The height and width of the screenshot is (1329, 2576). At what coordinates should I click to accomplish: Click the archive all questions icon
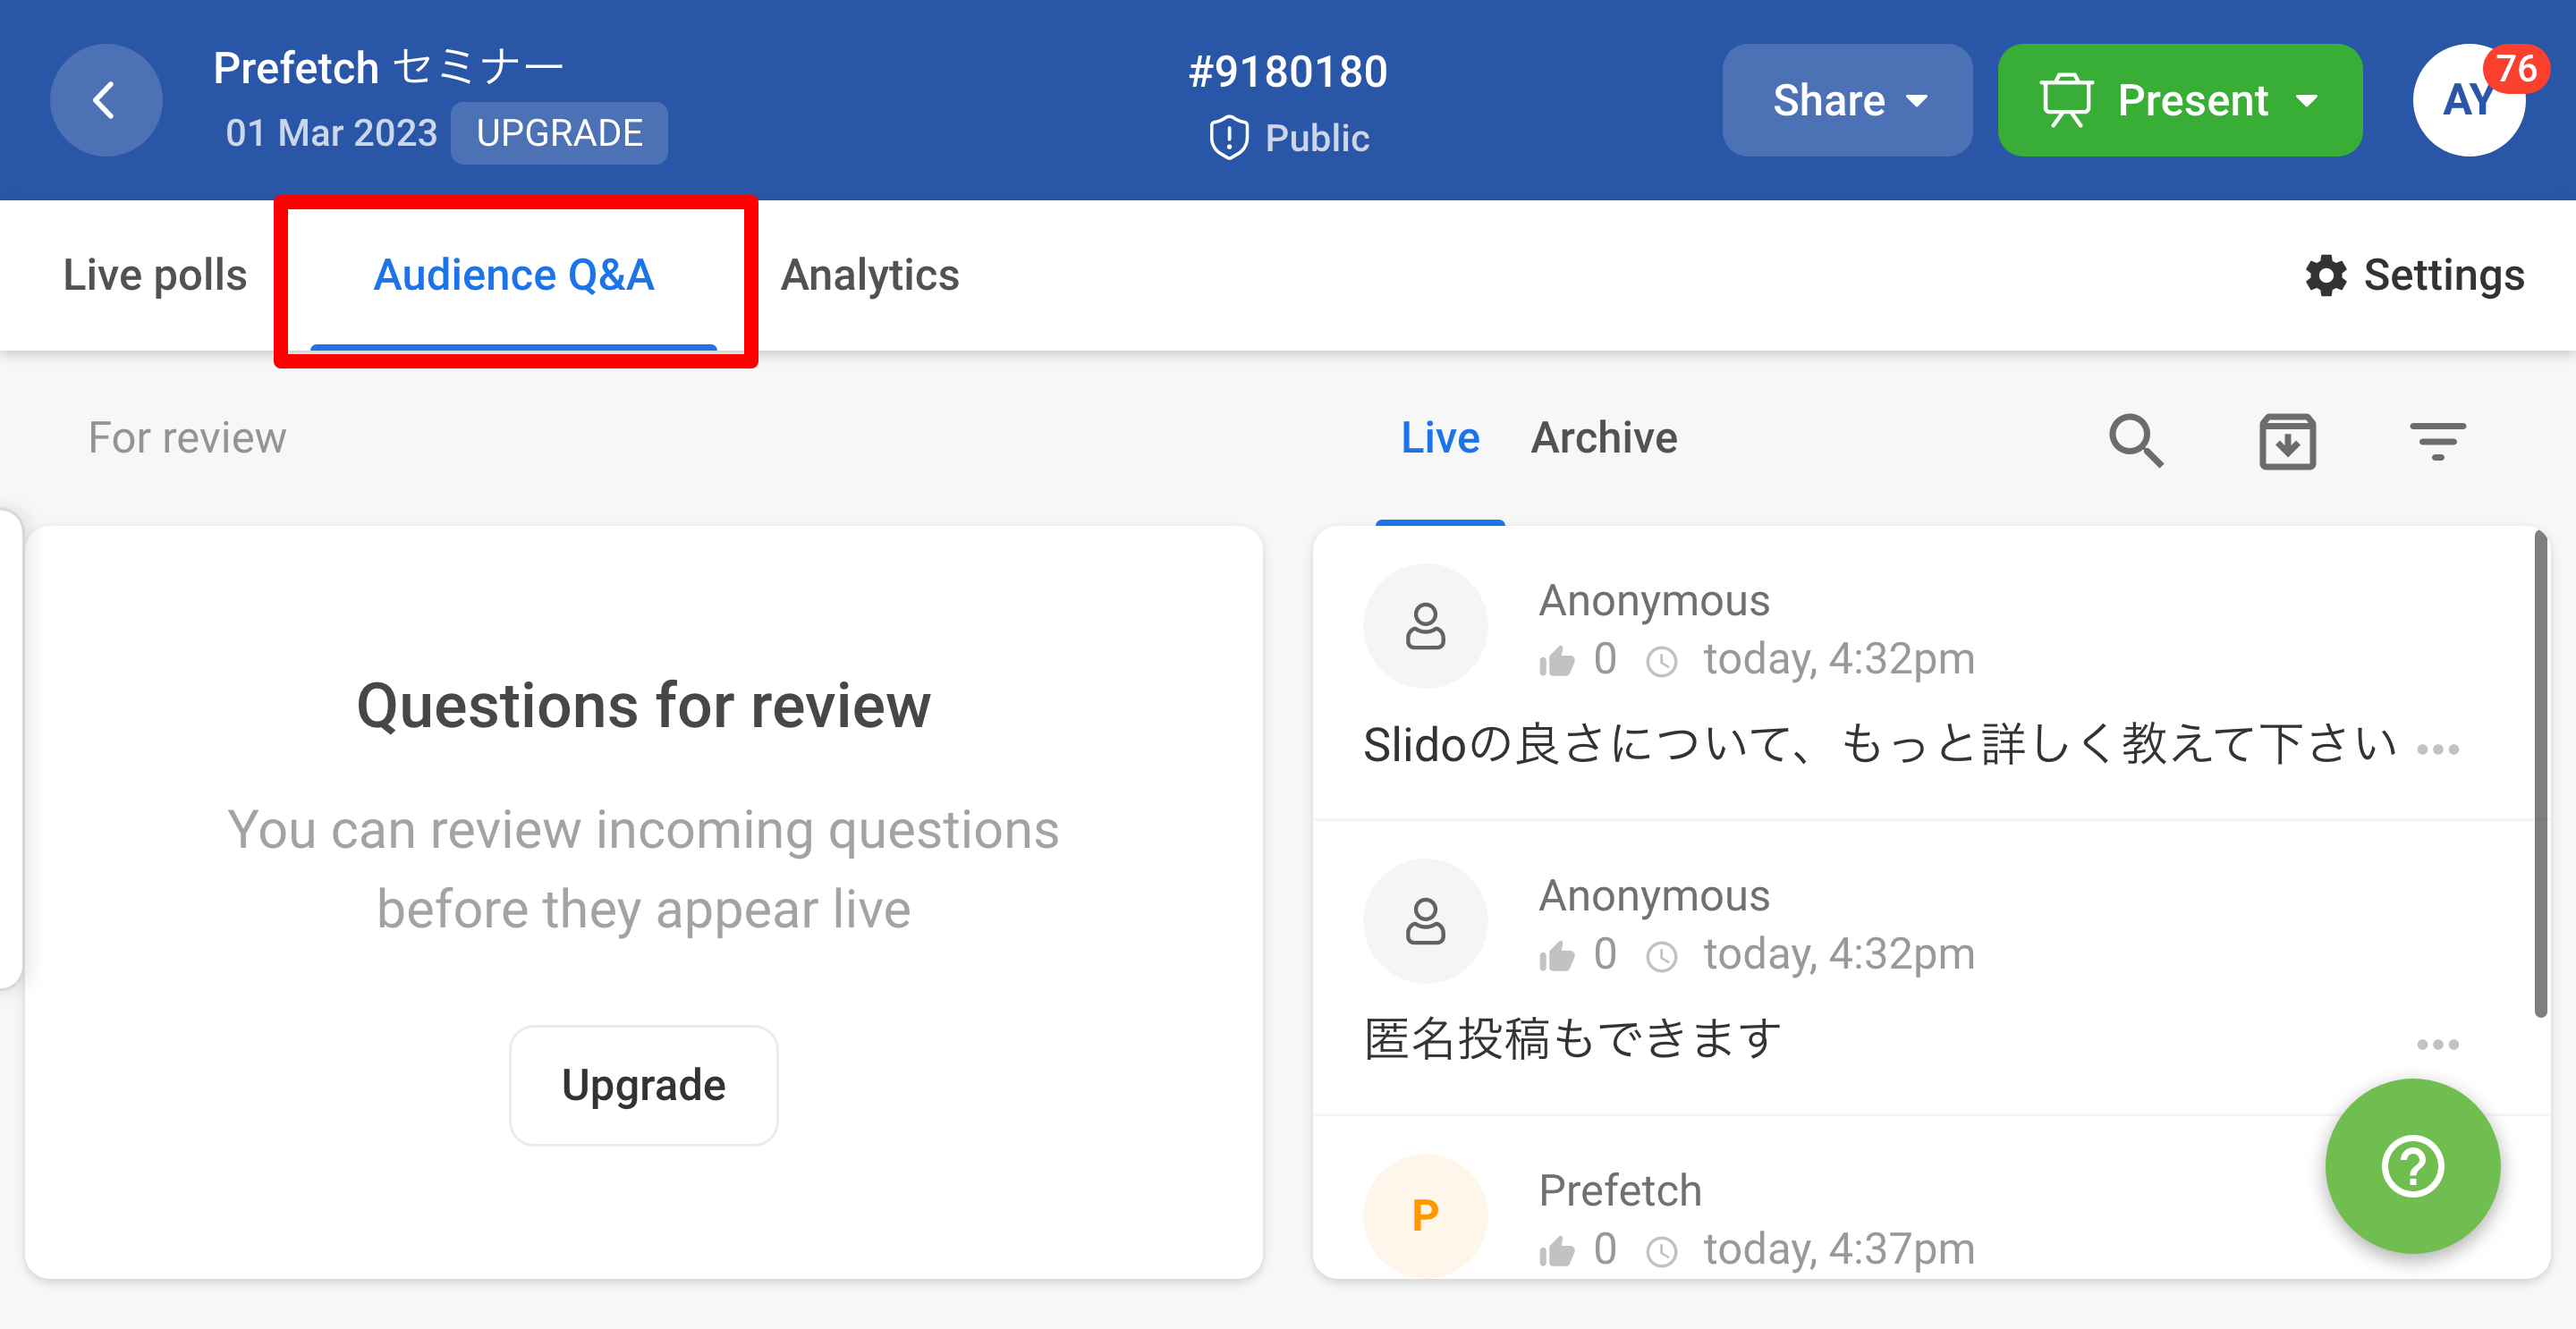coord(2287,441)
